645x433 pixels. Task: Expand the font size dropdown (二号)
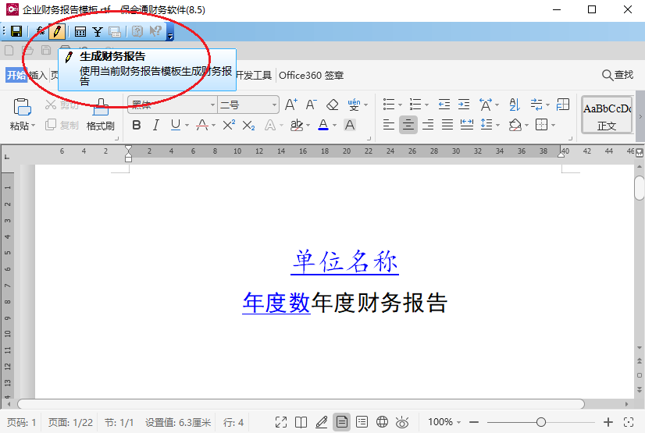pos(274,105)
